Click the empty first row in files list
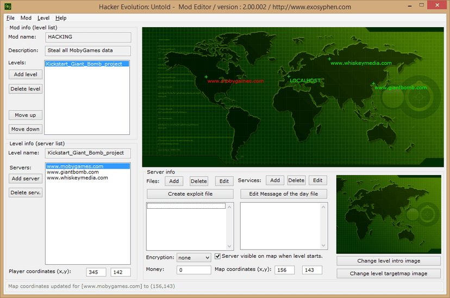450x298 pixels. (186, 206)
